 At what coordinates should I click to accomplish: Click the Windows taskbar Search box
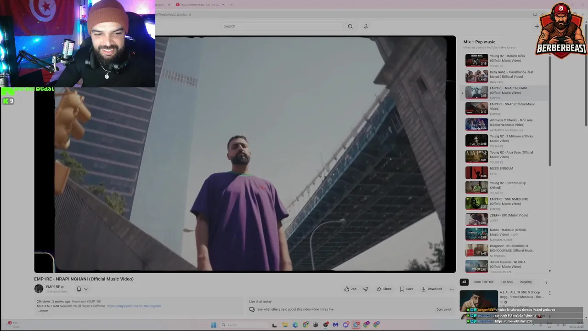(x=243, y=325)
